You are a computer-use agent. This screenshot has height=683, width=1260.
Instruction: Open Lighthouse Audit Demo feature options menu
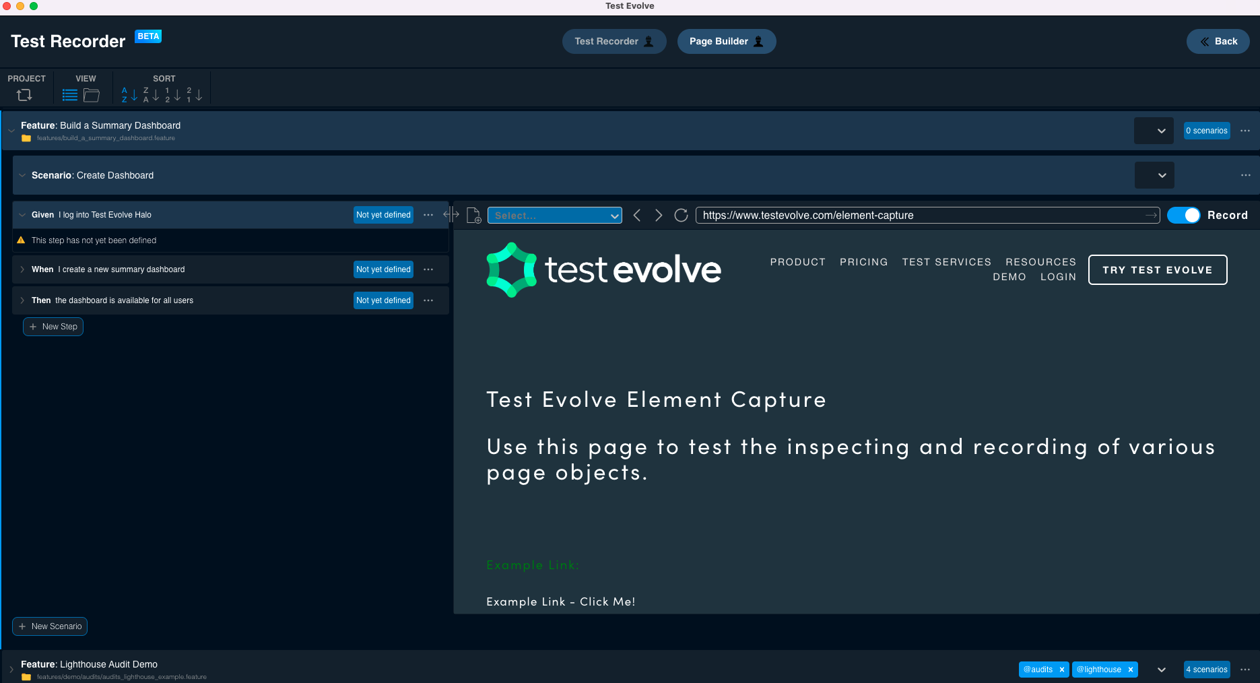click(x=1245, y=670)
